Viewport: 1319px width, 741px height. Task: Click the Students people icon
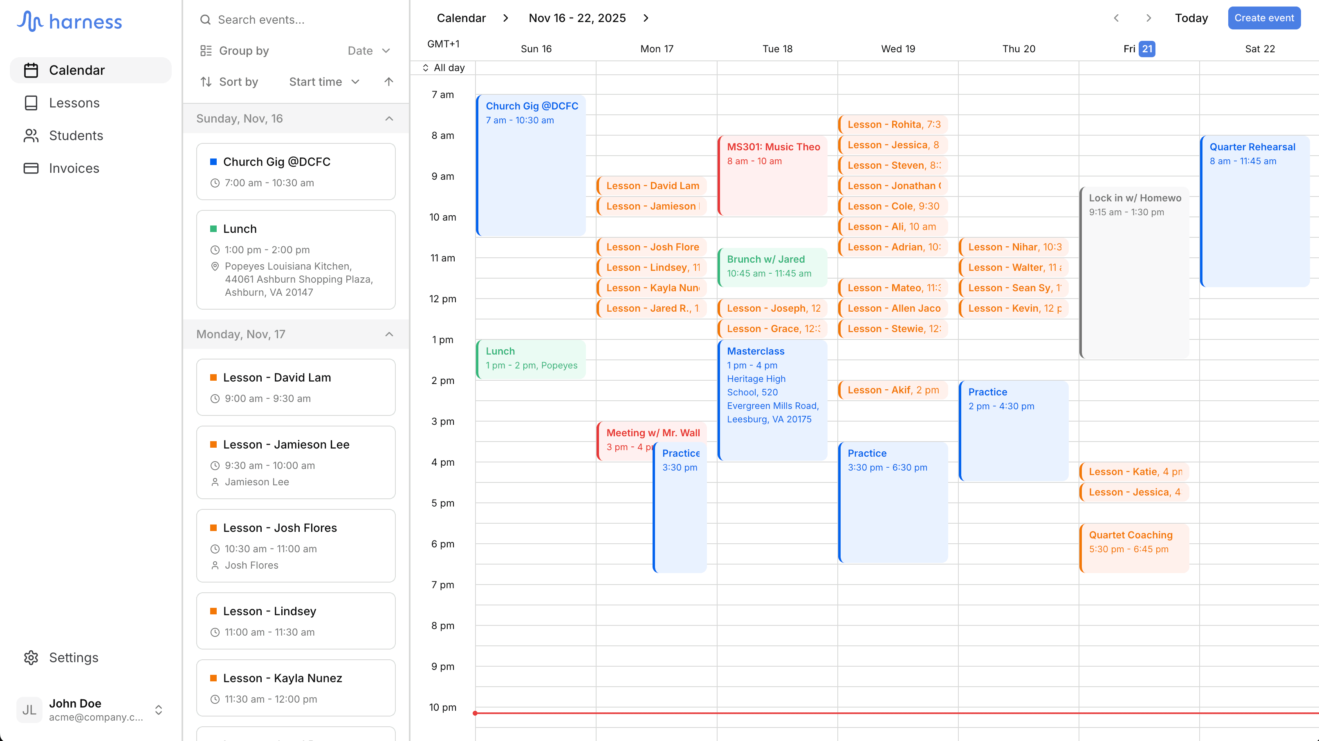click(31, 136)
